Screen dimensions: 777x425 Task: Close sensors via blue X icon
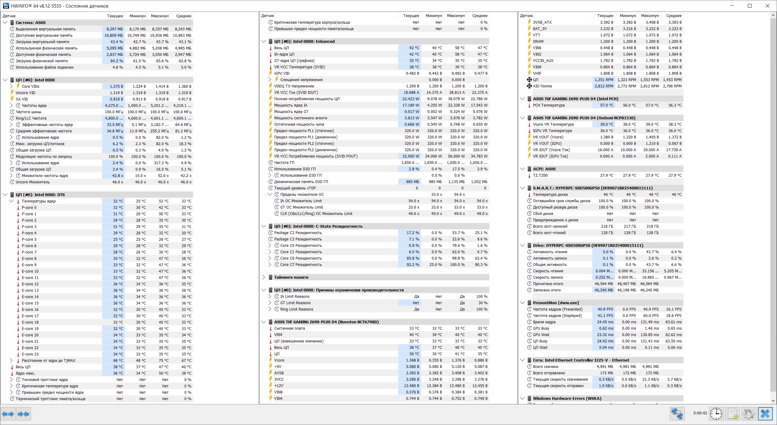click(x=765, y=413)
